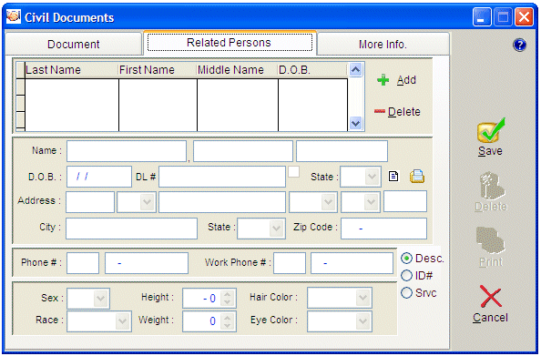Click the Work Phone # area code field

point(290,263)
